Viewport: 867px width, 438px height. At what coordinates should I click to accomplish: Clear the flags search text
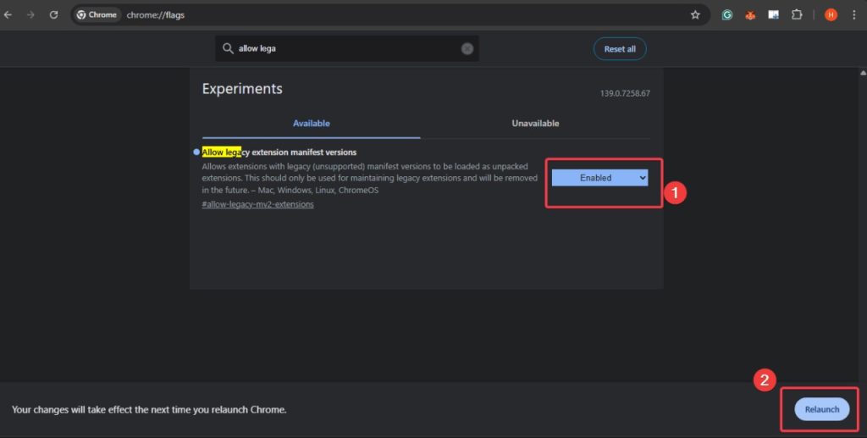(x=467, y=48)
